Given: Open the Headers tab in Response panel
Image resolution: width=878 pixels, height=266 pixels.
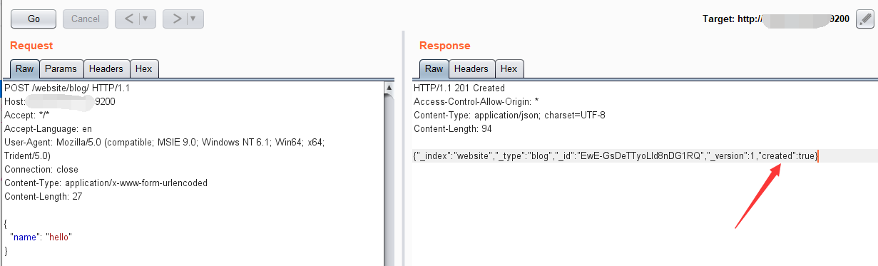Looking at the screenshot, I should coord(471,68).
